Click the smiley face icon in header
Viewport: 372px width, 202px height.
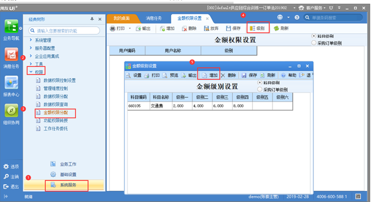pos(280,17)
